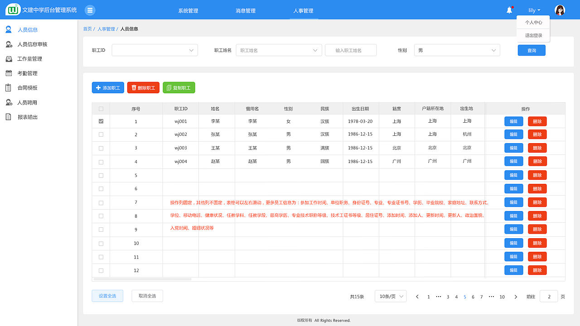Jump to page 7 in pagination
580x326 pixels.
[x=481, y=297]
